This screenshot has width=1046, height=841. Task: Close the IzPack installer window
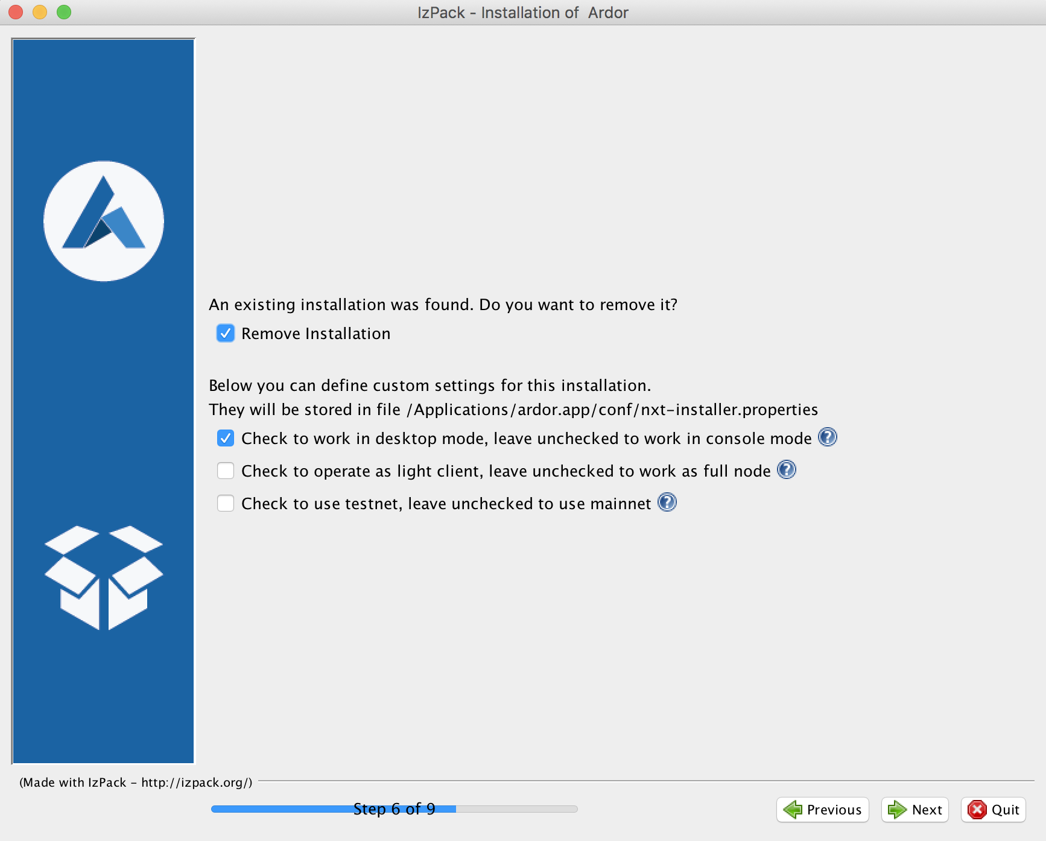point(16,12)
